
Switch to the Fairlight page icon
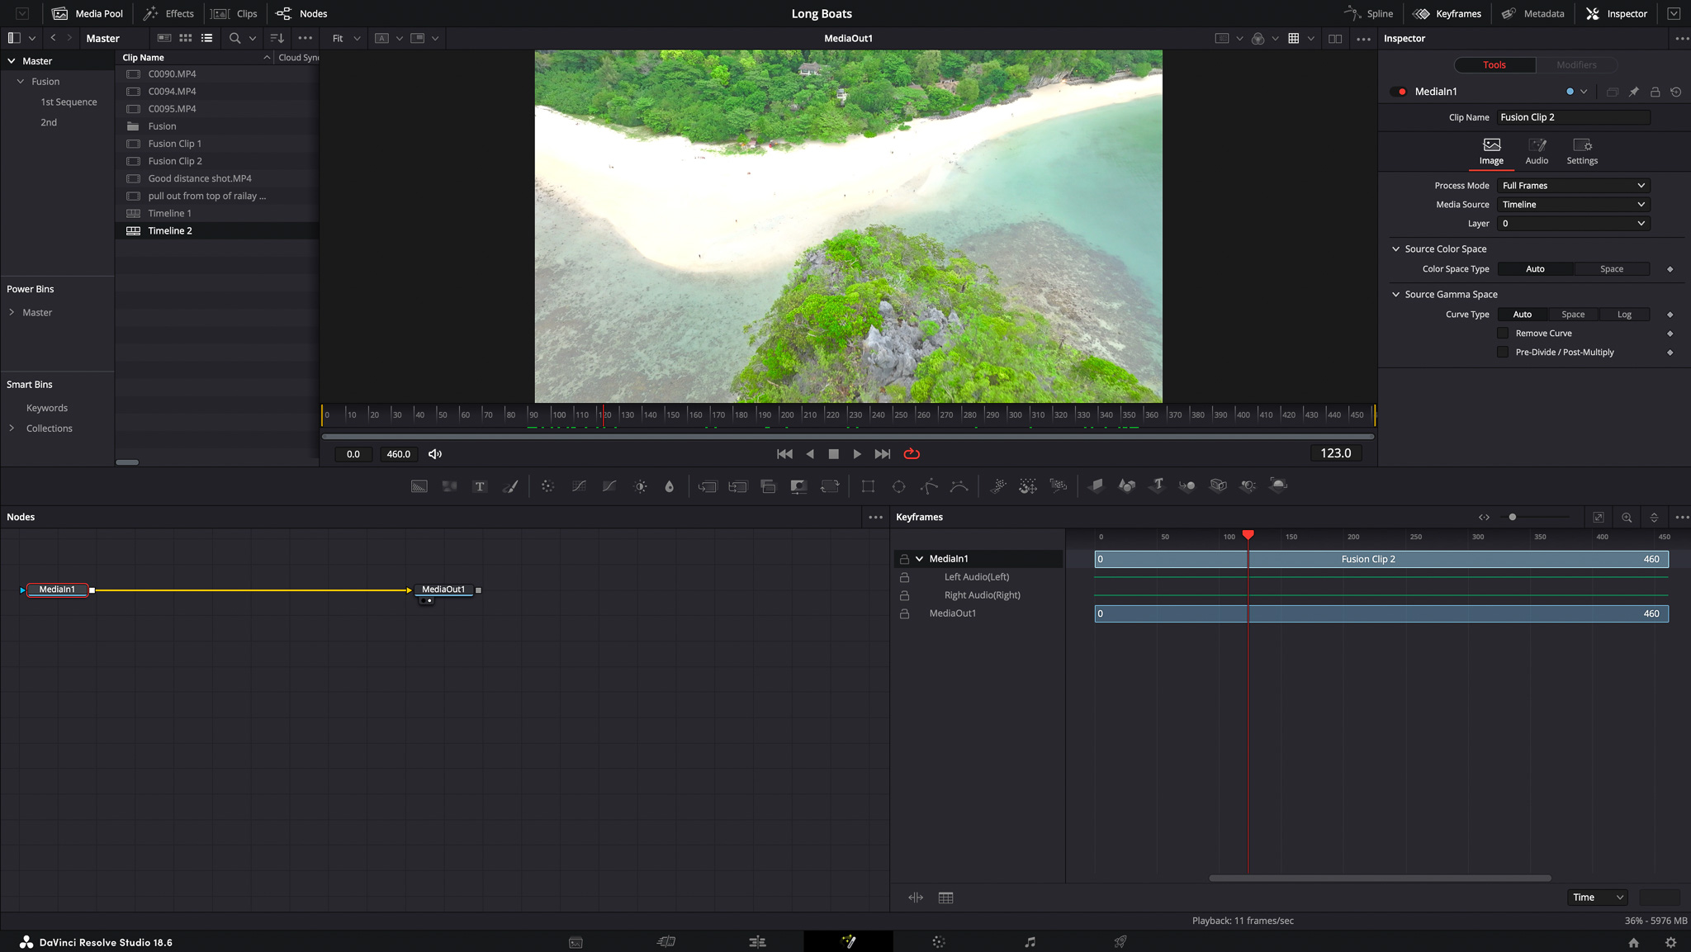(1030, 942)
